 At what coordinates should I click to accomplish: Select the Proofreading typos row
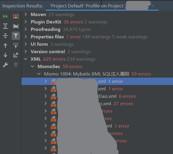click(97, 29)
